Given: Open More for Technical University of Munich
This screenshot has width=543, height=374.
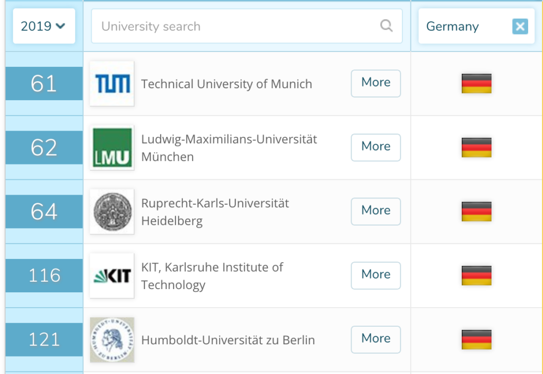Looking at the screenshot, I should 376,83.
